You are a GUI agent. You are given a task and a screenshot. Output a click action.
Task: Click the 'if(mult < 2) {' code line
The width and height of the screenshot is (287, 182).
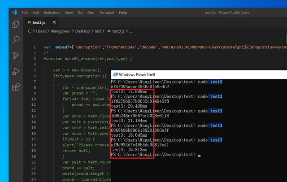coord(78,139)
